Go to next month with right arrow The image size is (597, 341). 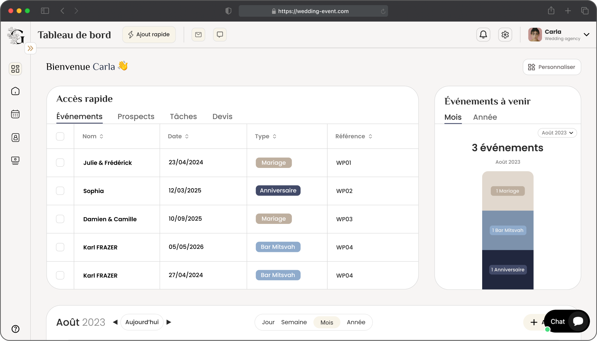[169, 322]
